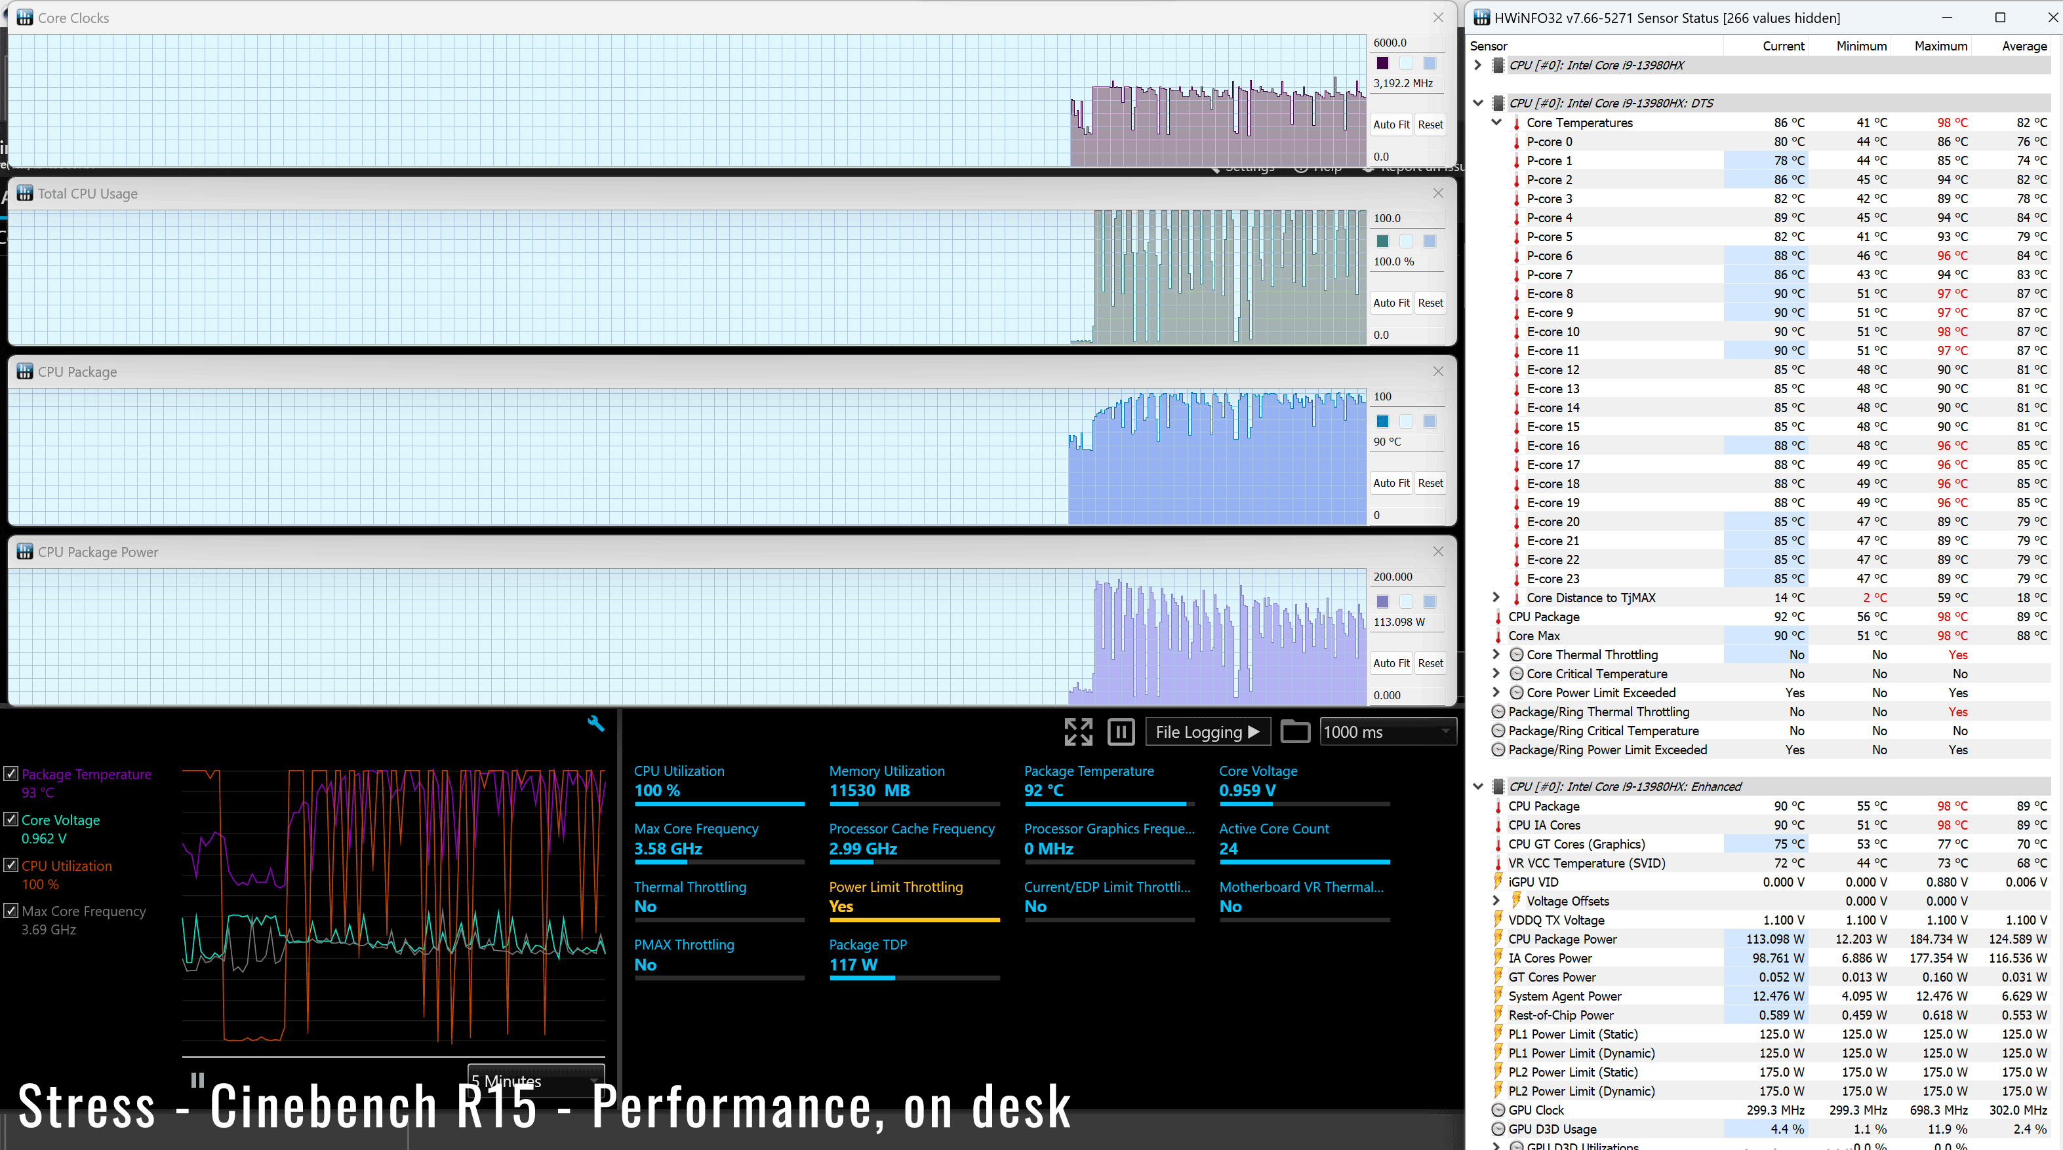Click the CPU Package Power lightning icon
Viewport: 2063px width, 1150px height.
coord(1498,939)
